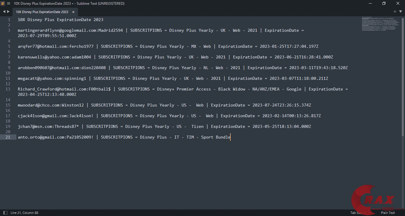Click the Line 21, Column 88 status entry
405x216 pixels.
pyautogui.click(x=24, y=212)
